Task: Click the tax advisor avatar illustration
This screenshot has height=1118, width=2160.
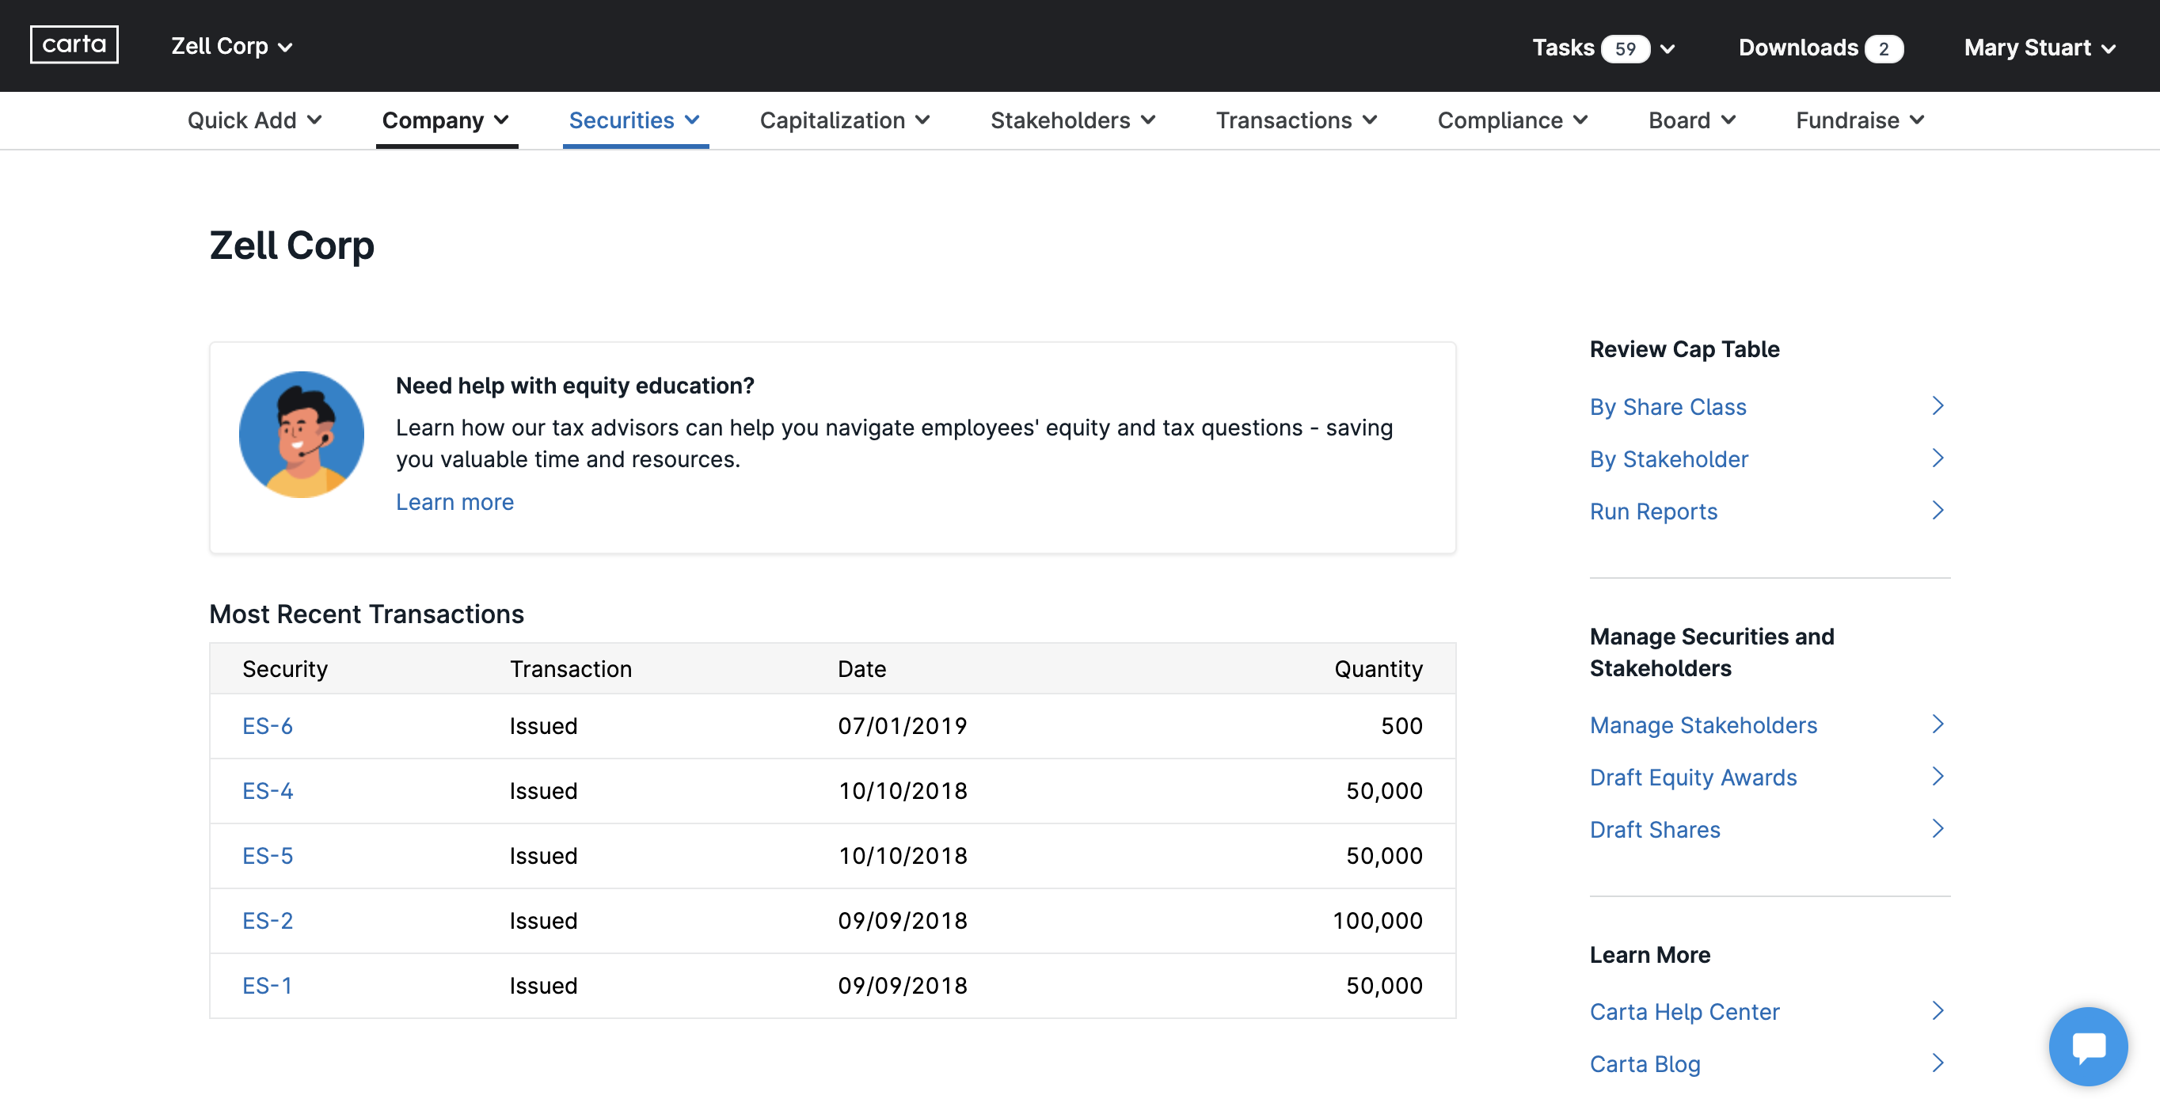Action: 301,435
